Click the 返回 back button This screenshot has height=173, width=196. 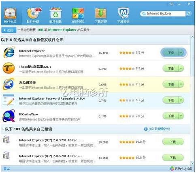tap(9, 30)
